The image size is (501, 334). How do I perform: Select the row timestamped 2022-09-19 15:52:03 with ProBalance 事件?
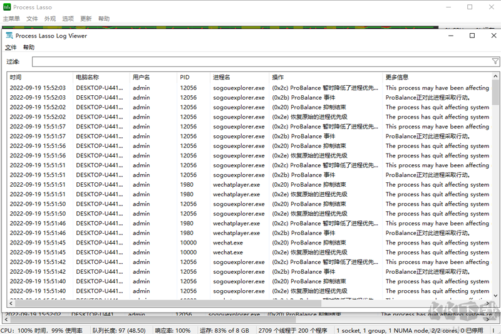249,98
